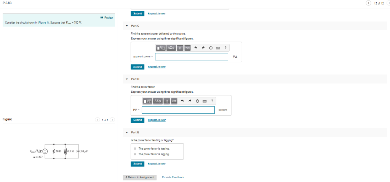The width and height of the screenshot is (390, 182).
Task: Click the square root template icon in Part C
Action: (x=161, y=47)
